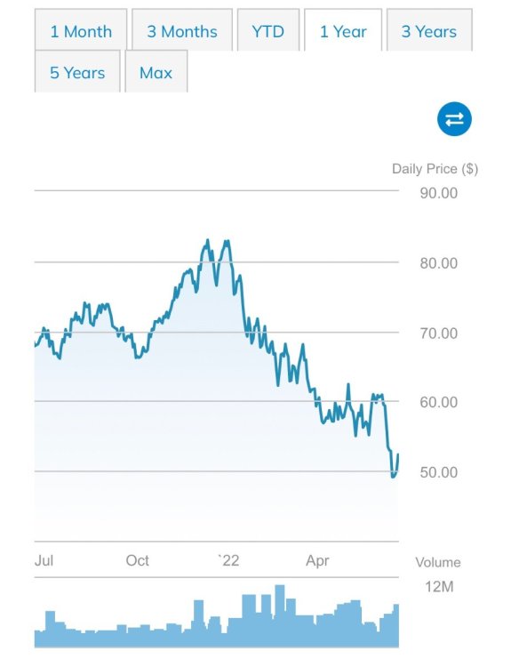Screen dimensions: 519x667
Task: Select the 3 Months range tab
Action: tap(182, 30)
